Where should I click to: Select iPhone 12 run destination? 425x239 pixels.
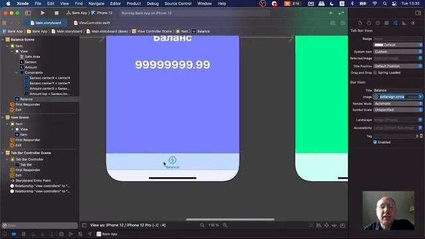click(102, 13)
